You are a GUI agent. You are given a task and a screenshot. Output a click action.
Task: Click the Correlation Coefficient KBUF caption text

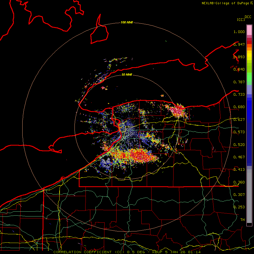127,252
